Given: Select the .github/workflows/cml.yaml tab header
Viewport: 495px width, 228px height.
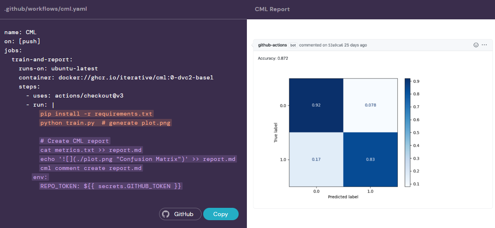Looking at the screenshot, I should 45,9.
